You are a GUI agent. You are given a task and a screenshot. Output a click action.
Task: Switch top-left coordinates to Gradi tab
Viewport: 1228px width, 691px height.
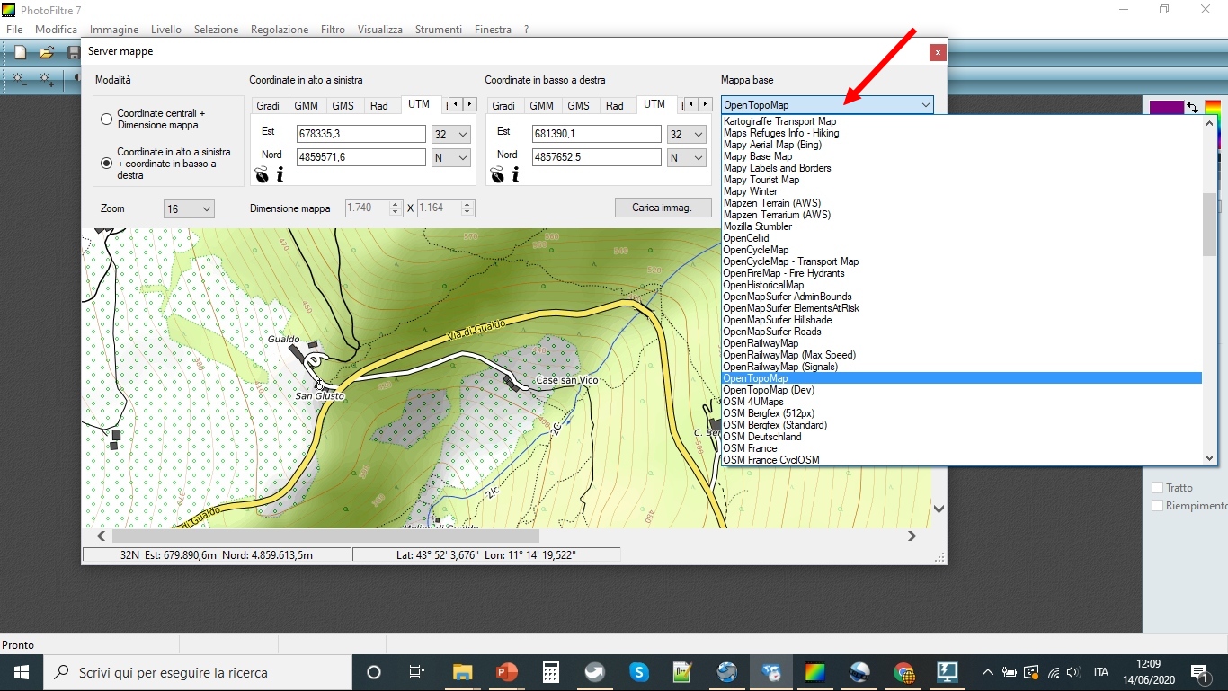click(x=268, y=106)
